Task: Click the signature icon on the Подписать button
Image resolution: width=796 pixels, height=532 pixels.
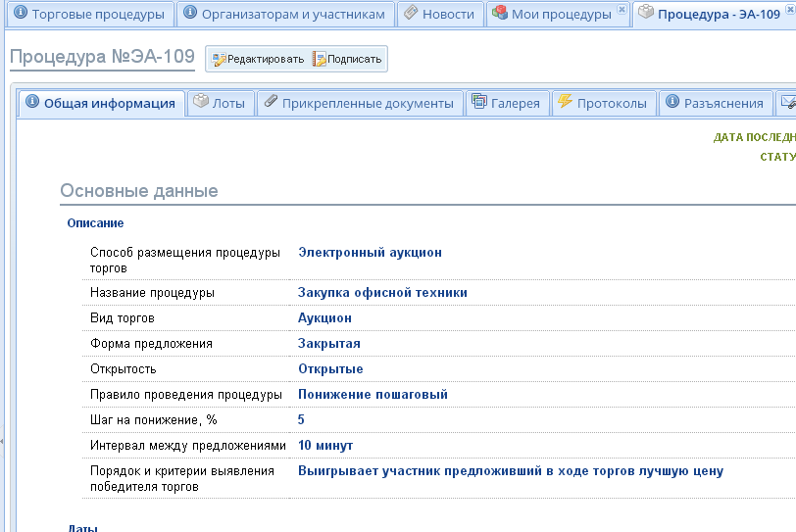Action: [x=320, y=60]
